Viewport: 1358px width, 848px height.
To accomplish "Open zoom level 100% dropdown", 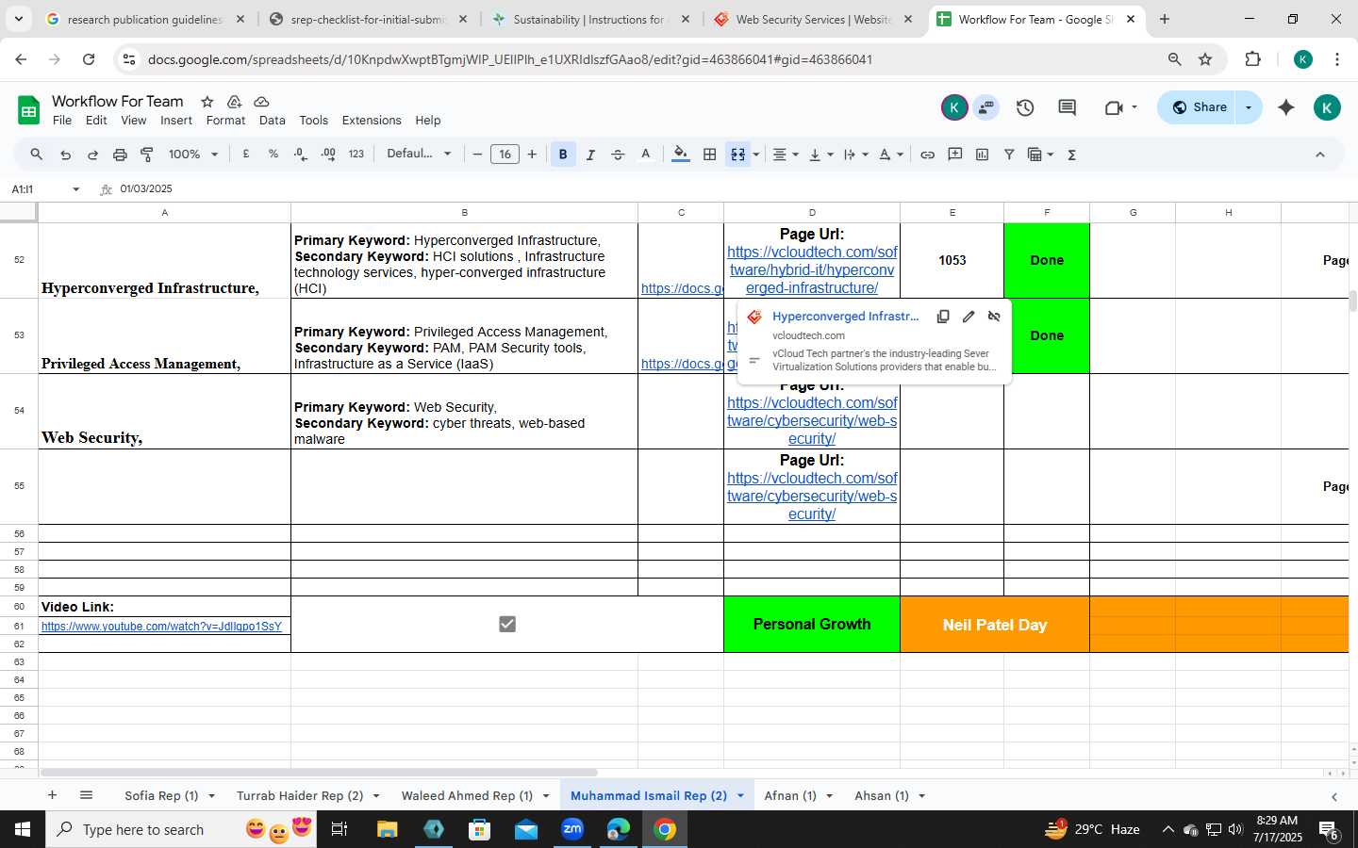I will click(x=192, y=155).
